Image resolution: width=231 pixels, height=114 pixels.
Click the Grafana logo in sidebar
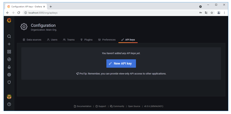point(9,21)
